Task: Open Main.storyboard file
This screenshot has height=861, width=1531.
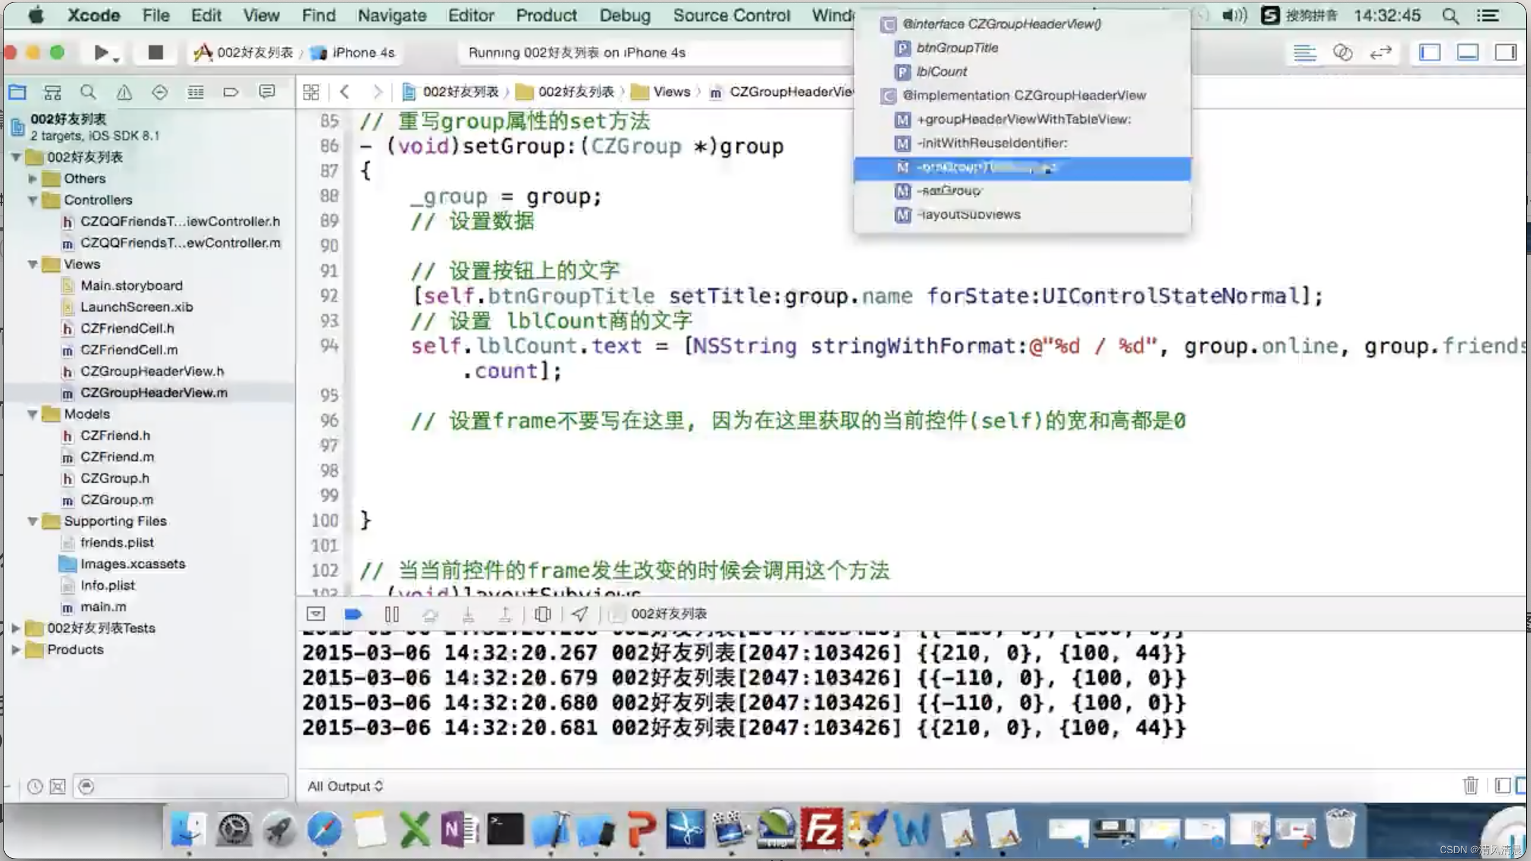Action: [131, 285]
